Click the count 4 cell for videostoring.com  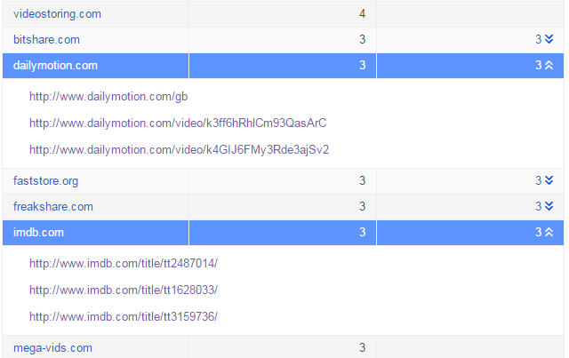click(283, 14)
